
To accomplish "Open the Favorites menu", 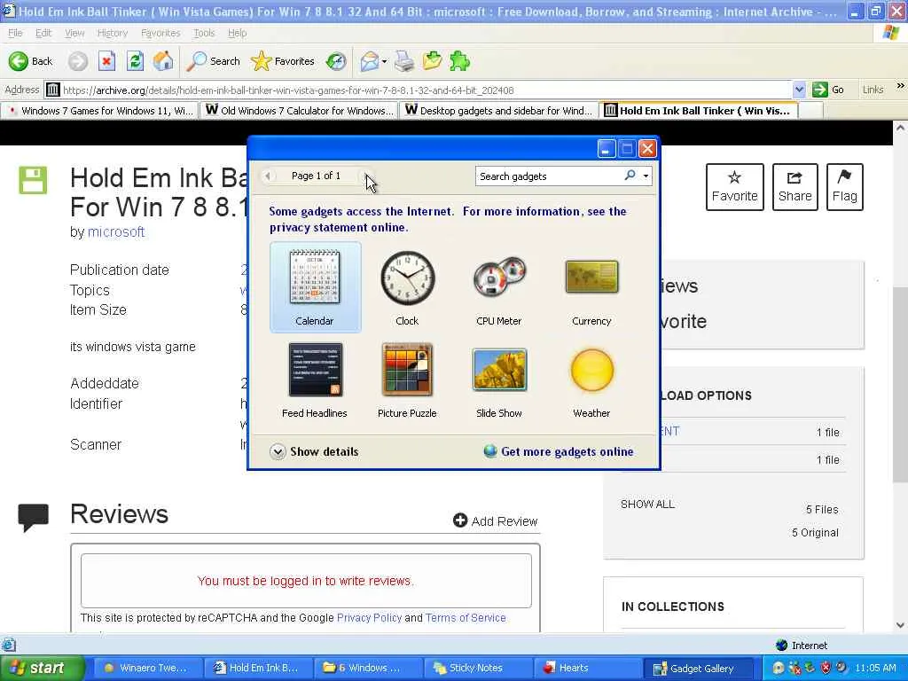I will point(160,33).
